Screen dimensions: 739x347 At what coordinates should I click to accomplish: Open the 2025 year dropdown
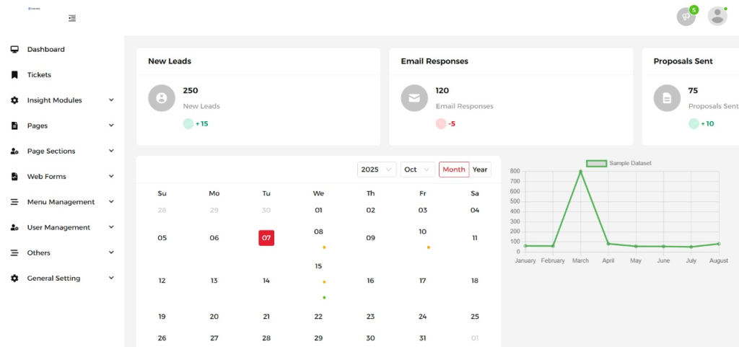(x=377, y=170)
